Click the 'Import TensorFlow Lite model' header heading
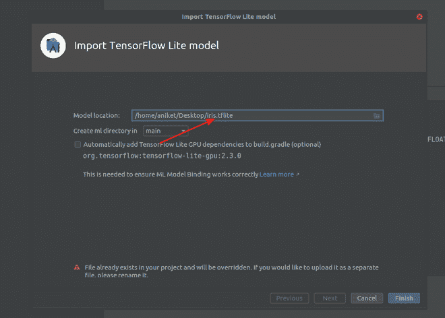The image size is (445, 318). [x=146, y=46]
